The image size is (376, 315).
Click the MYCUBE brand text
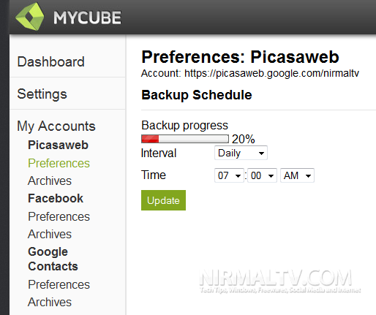pos(87,18)
